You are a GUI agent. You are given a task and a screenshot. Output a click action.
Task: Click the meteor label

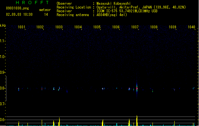(45, 10)
